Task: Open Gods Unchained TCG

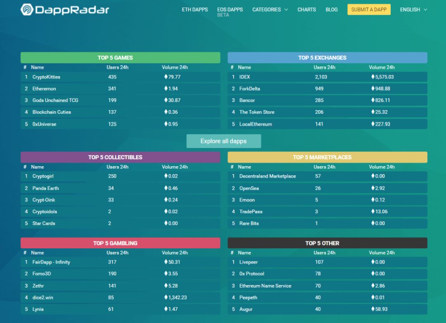Action: [55, 100]
